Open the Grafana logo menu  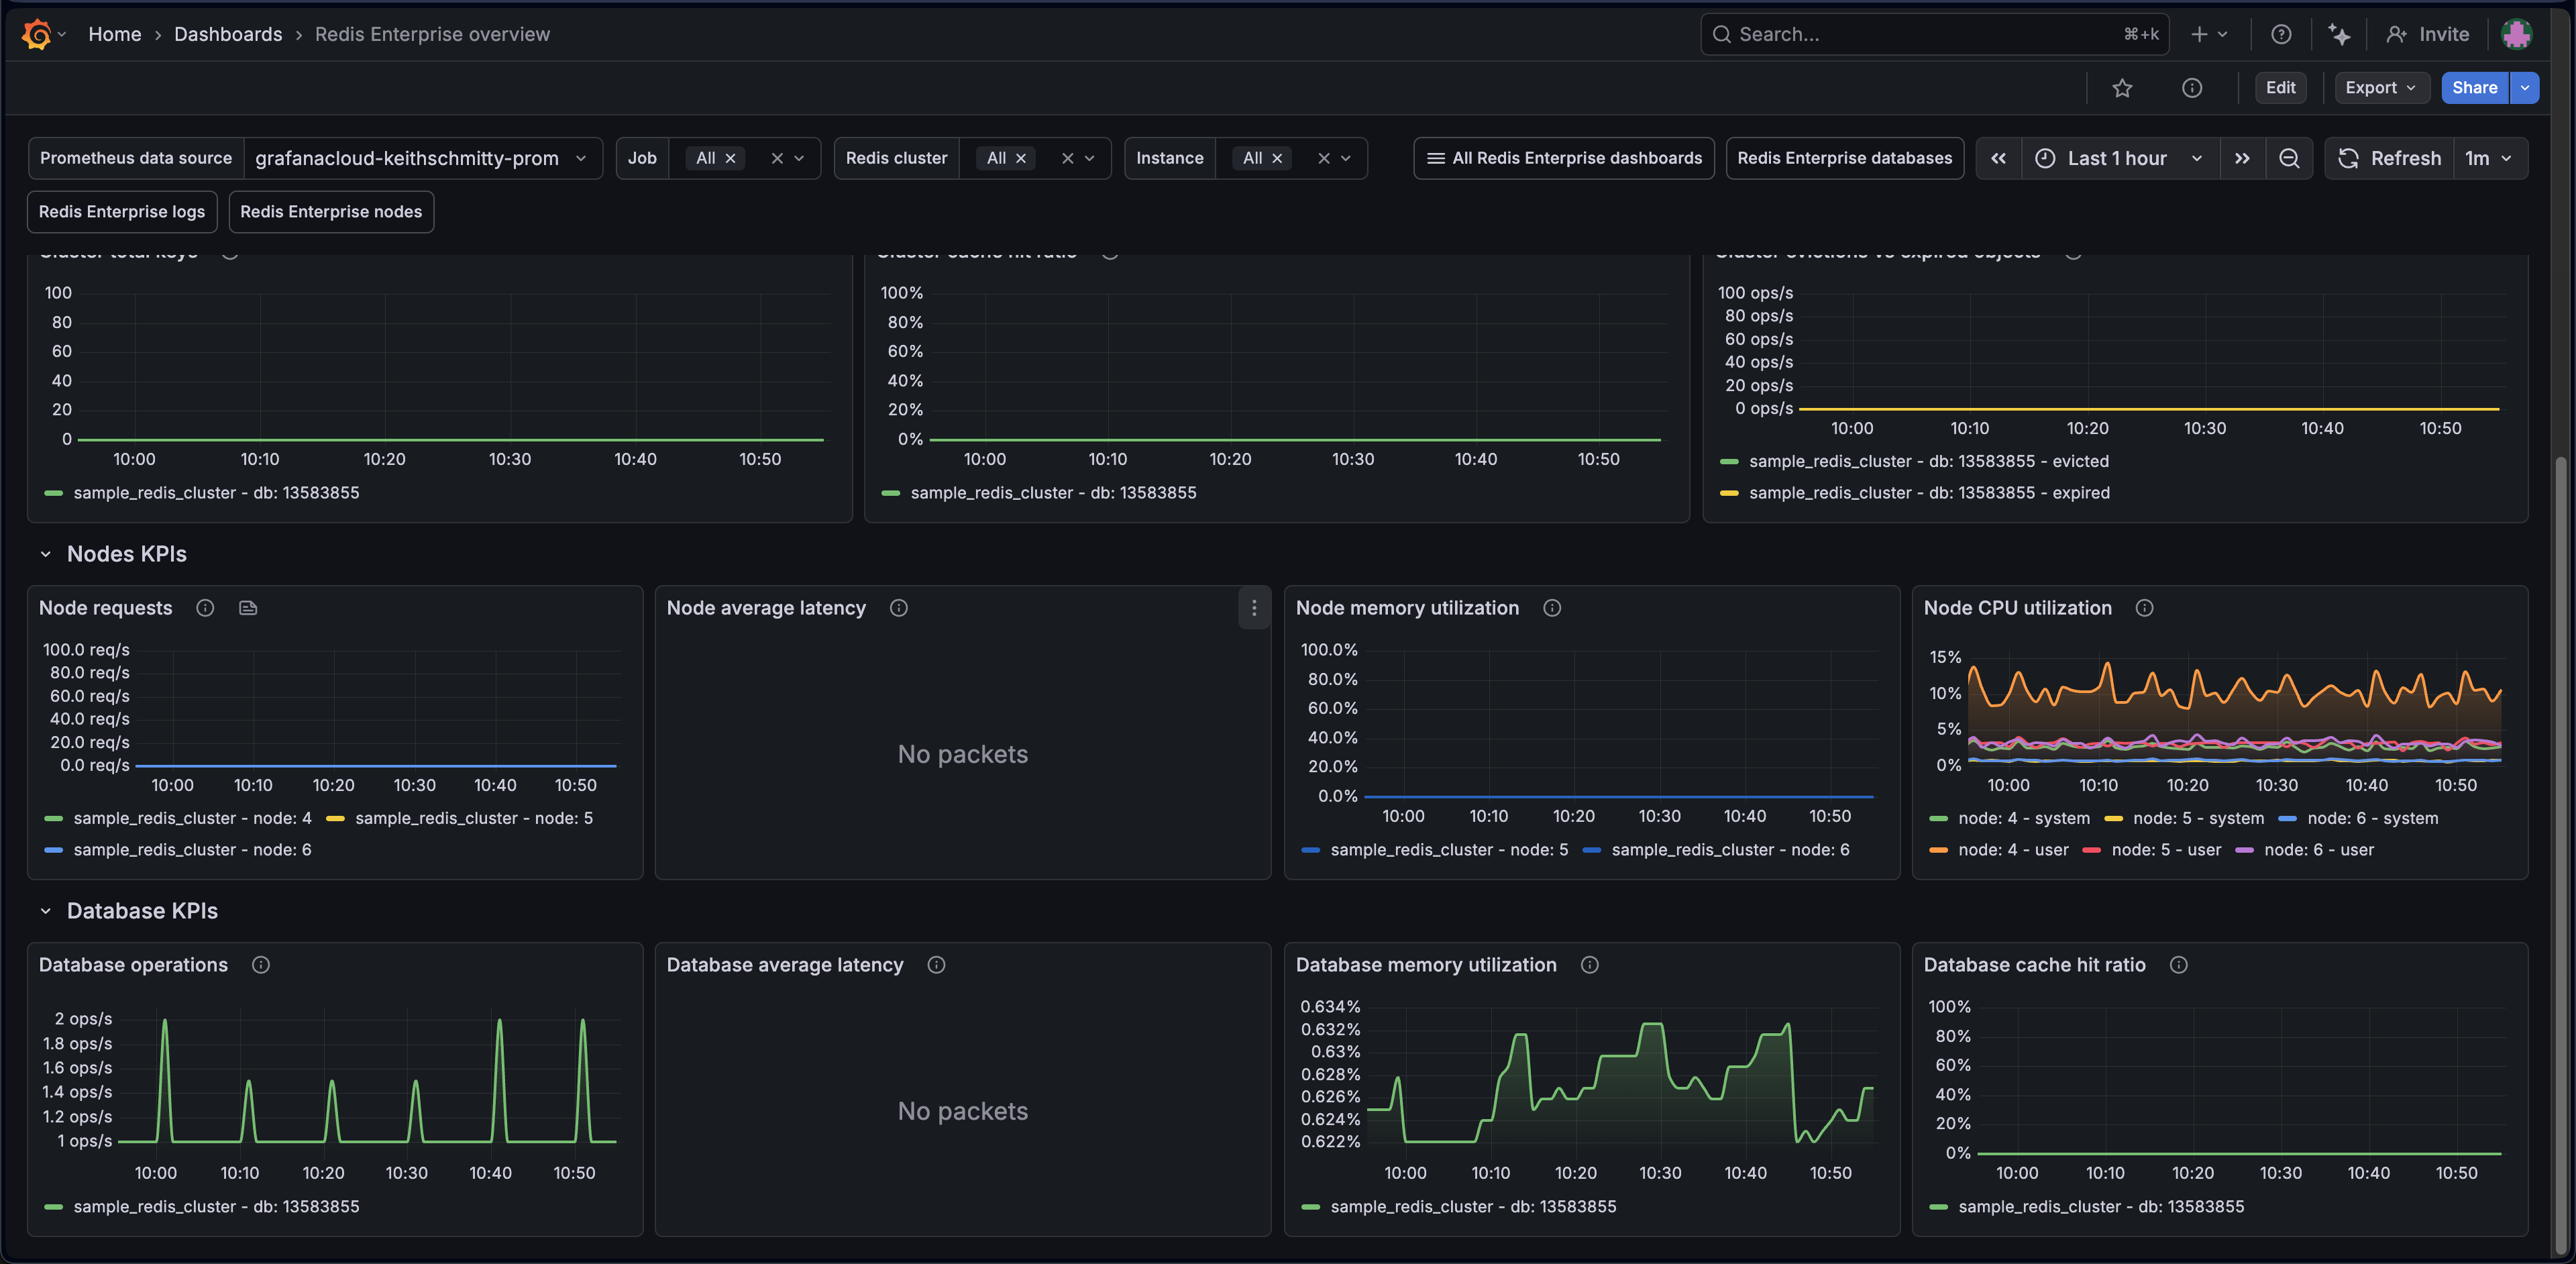(x=37, y=34)
